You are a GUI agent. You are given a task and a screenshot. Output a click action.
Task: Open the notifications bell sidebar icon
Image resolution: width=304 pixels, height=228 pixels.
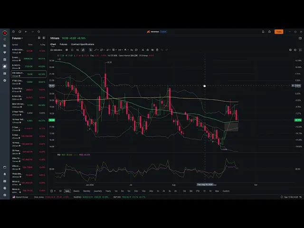point(5,174)
